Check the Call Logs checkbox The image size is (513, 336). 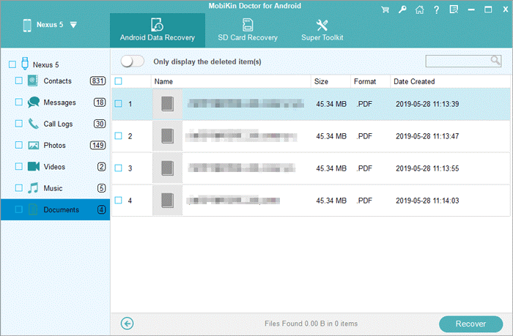click(x=19, y=124)
